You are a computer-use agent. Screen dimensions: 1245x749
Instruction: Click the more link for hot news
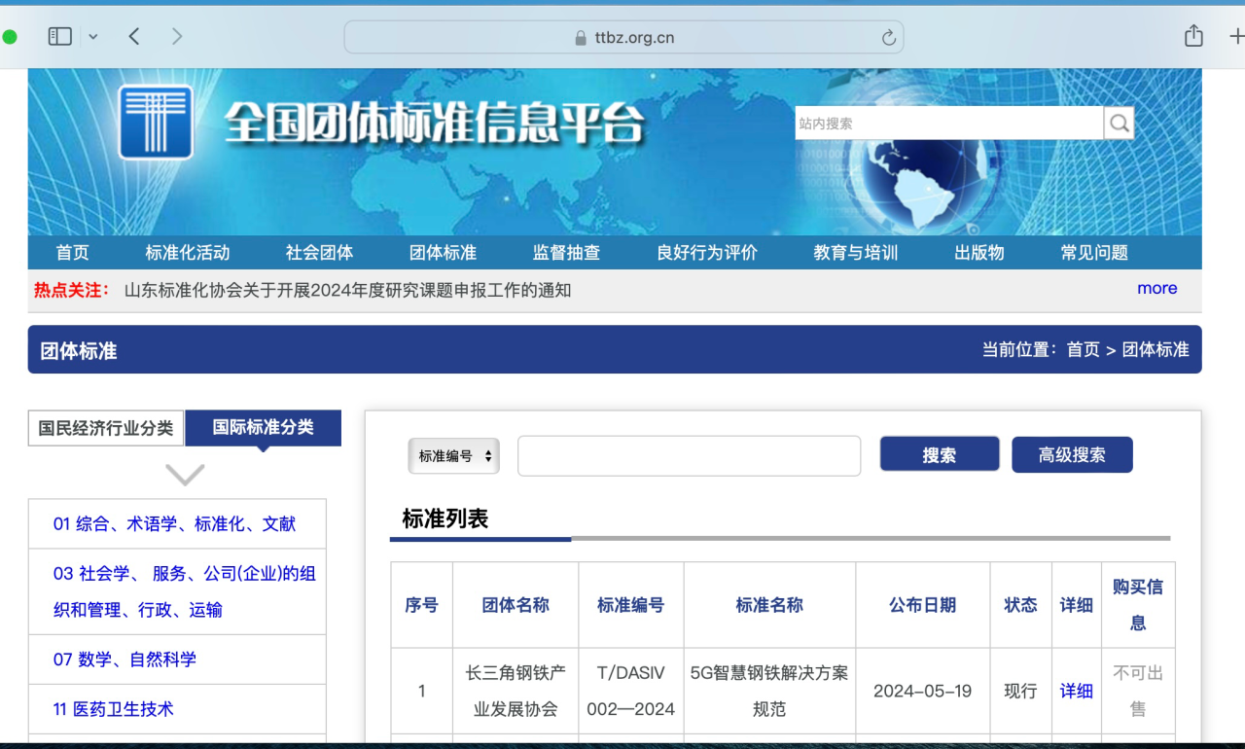(x=1156, y=289)
